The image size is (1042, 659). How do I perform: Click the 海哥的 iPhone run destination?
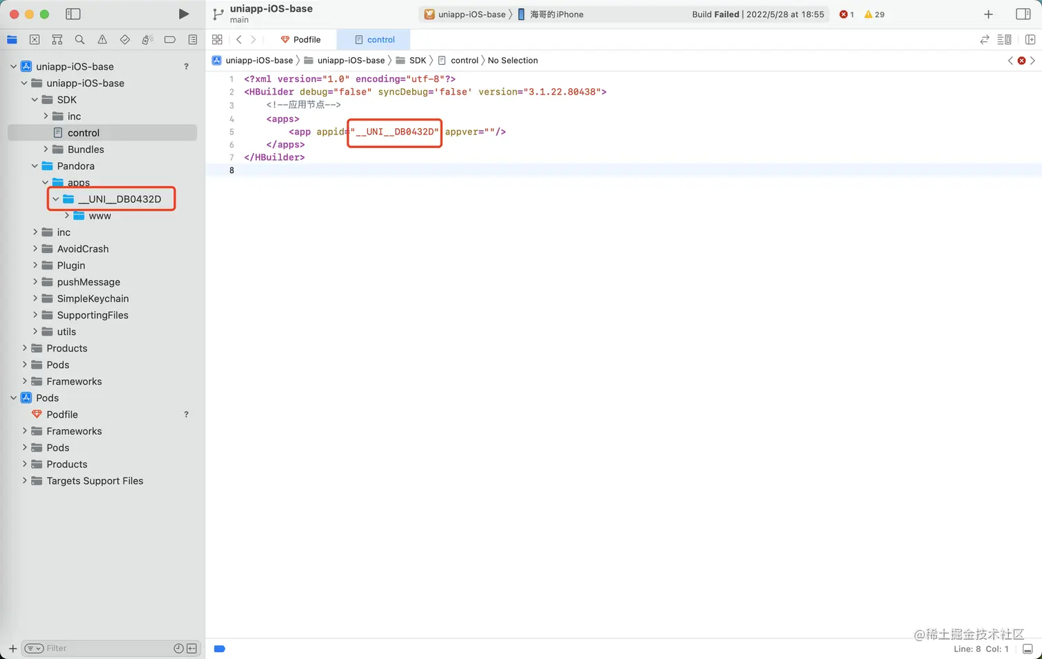pyautogui.click(x=551, y=14)
